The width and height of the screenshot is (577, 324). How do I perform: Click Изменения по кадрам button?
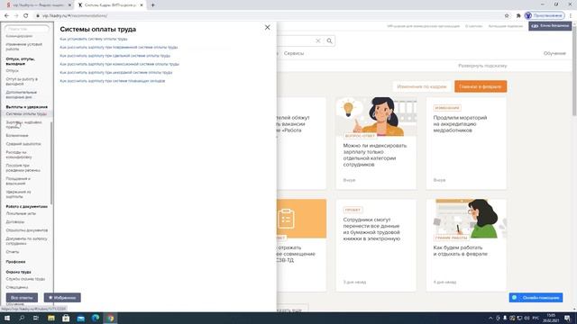[x=422, y=86]
